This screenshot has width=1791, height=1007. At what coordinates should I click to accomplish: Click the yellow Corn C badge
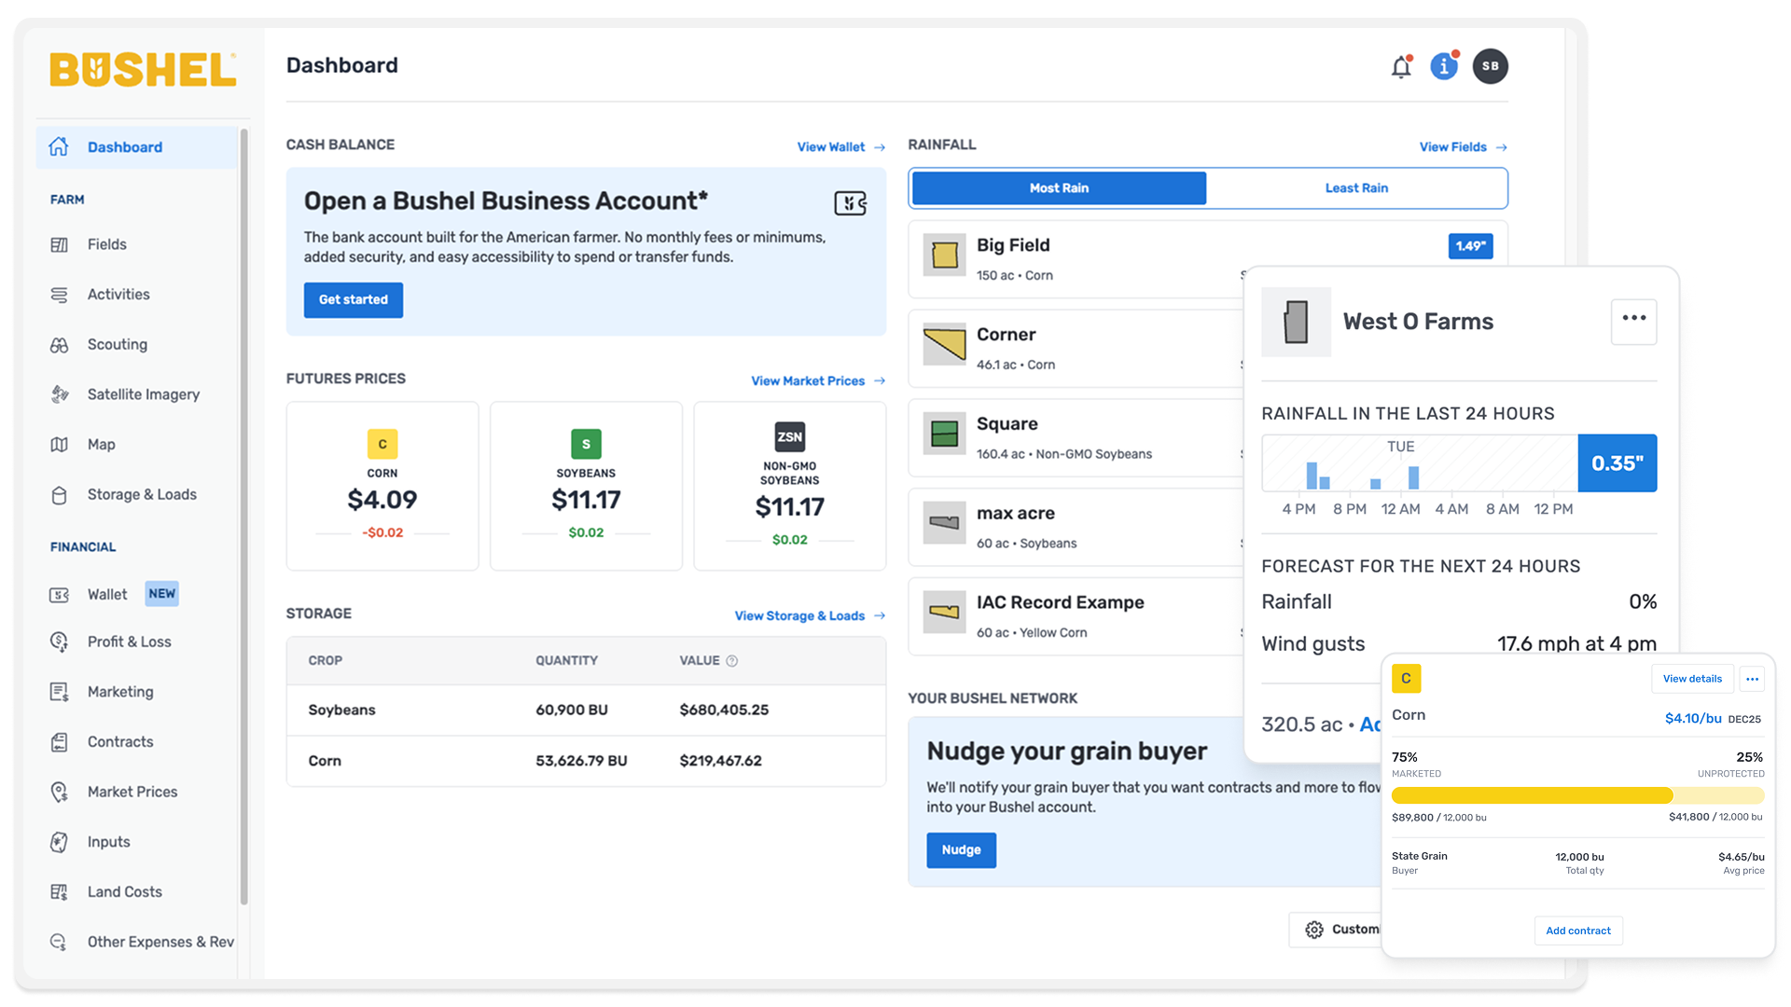click(382, 444)
